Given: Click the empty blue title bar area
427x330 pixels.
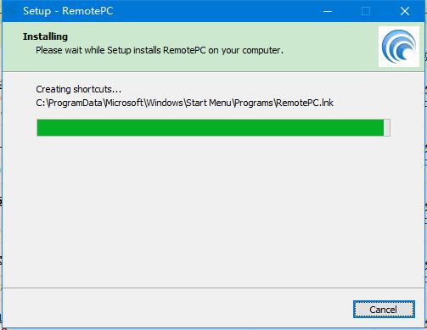Looking at the screenshot, I should [215, 11].
